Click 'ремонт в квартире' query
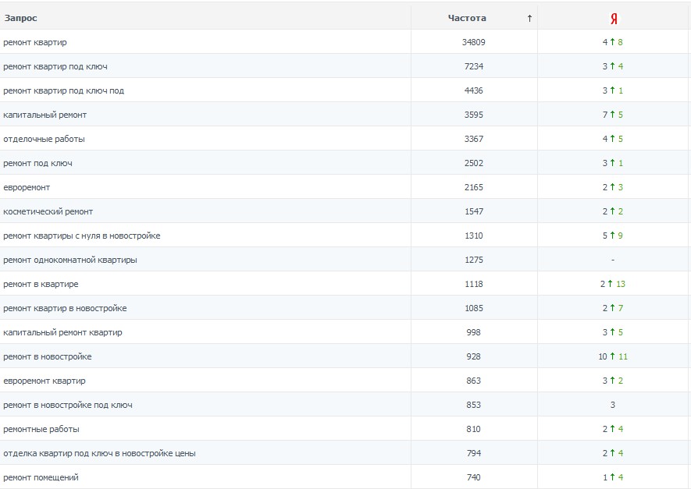Viewport: 691px width, 489px height. pos(41,285)
